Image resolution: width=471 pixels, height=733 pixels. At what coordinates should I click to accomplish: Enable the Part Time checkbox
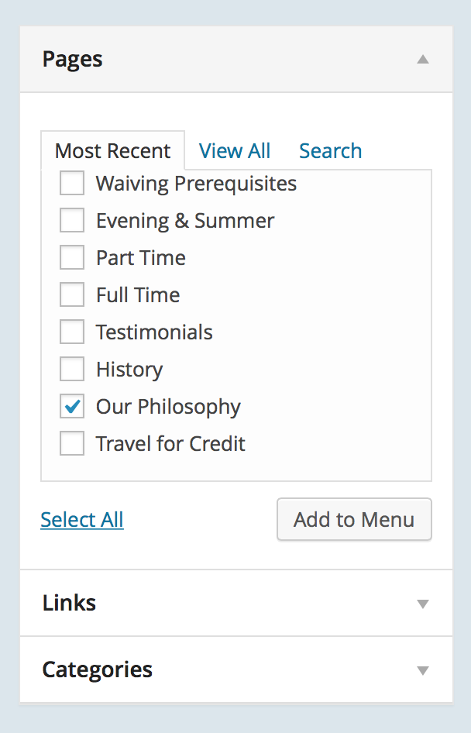point(72,258)
